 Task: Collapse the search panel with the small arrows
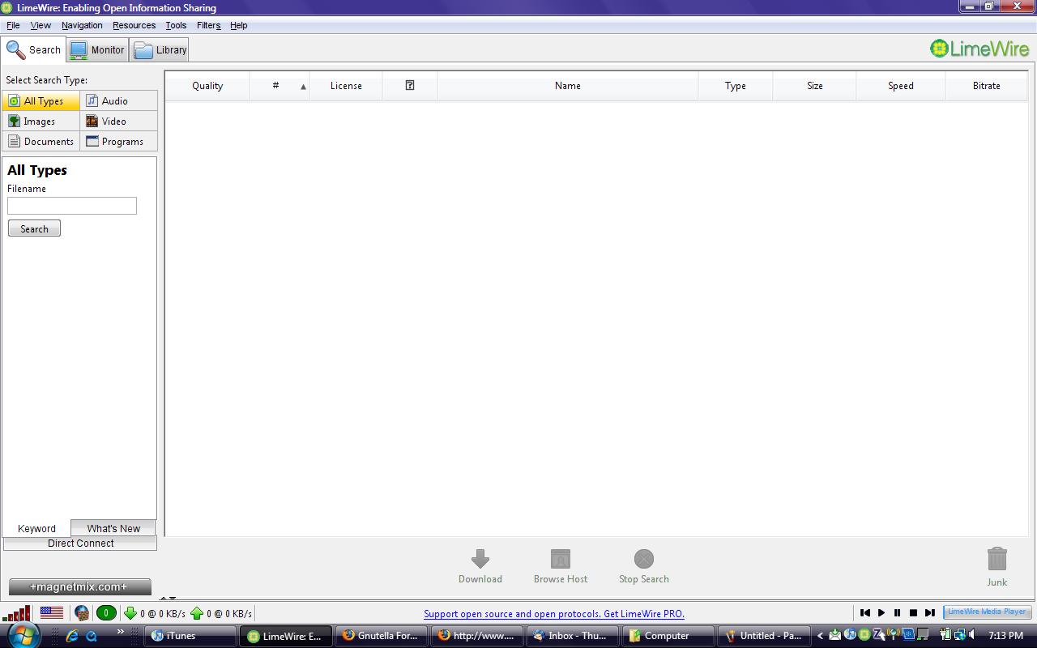click(167, 599)
